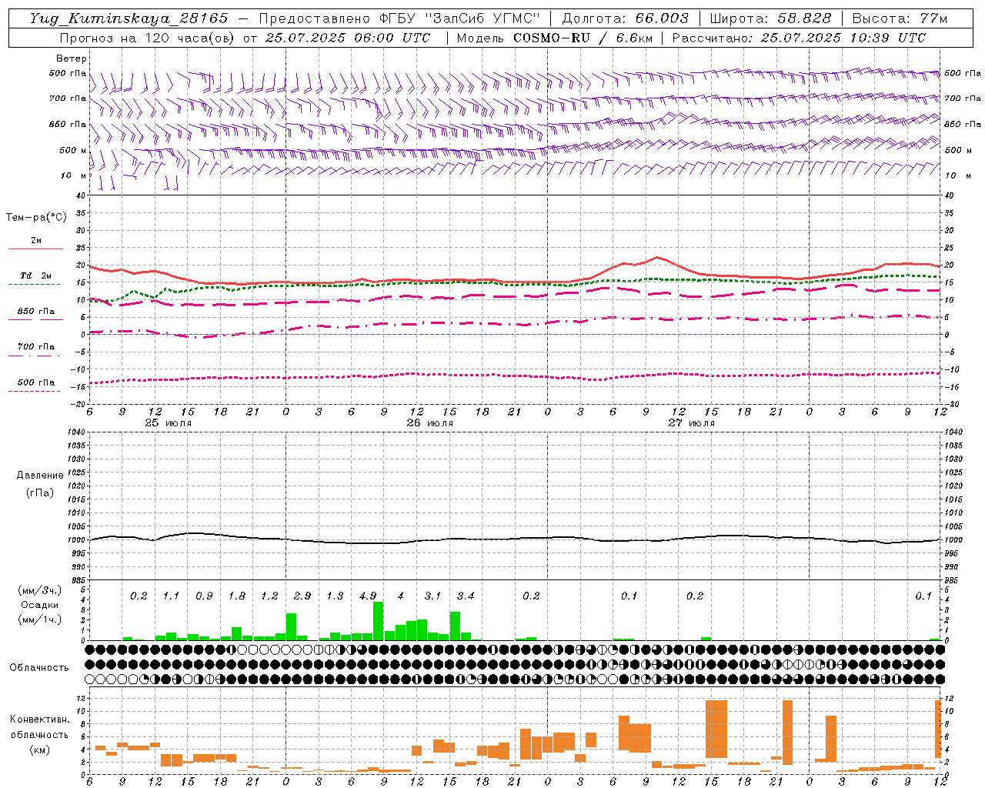The image size is (985, 788).
Task: Click the (мм/3ч.) unit label
Action: pos(40,591)
